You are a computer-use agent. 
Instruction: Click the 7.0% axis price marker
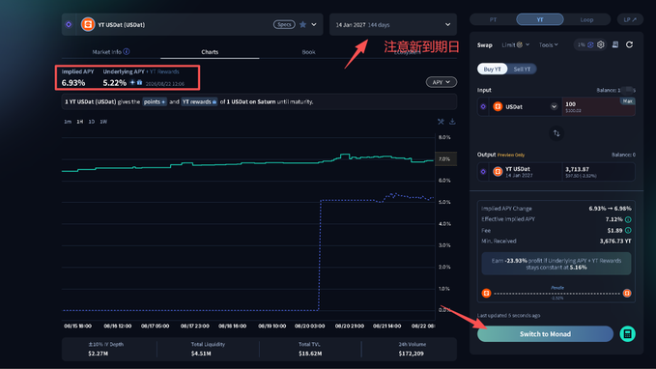[x=446, y=159]
